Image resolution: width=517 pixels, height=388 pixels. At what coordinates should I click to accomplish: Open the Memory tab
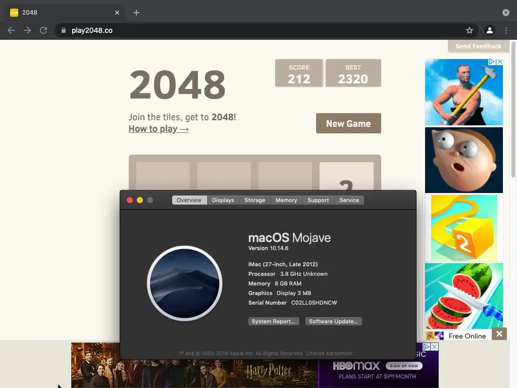pyautogui.click(x=286, y=200)
